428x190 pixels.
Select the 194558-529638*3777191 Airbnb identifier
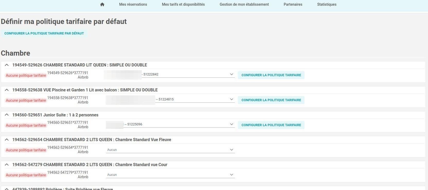pos(68,100)
